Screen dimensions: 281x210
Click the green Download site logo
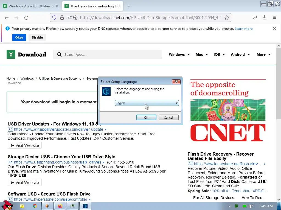pos(26,54)
